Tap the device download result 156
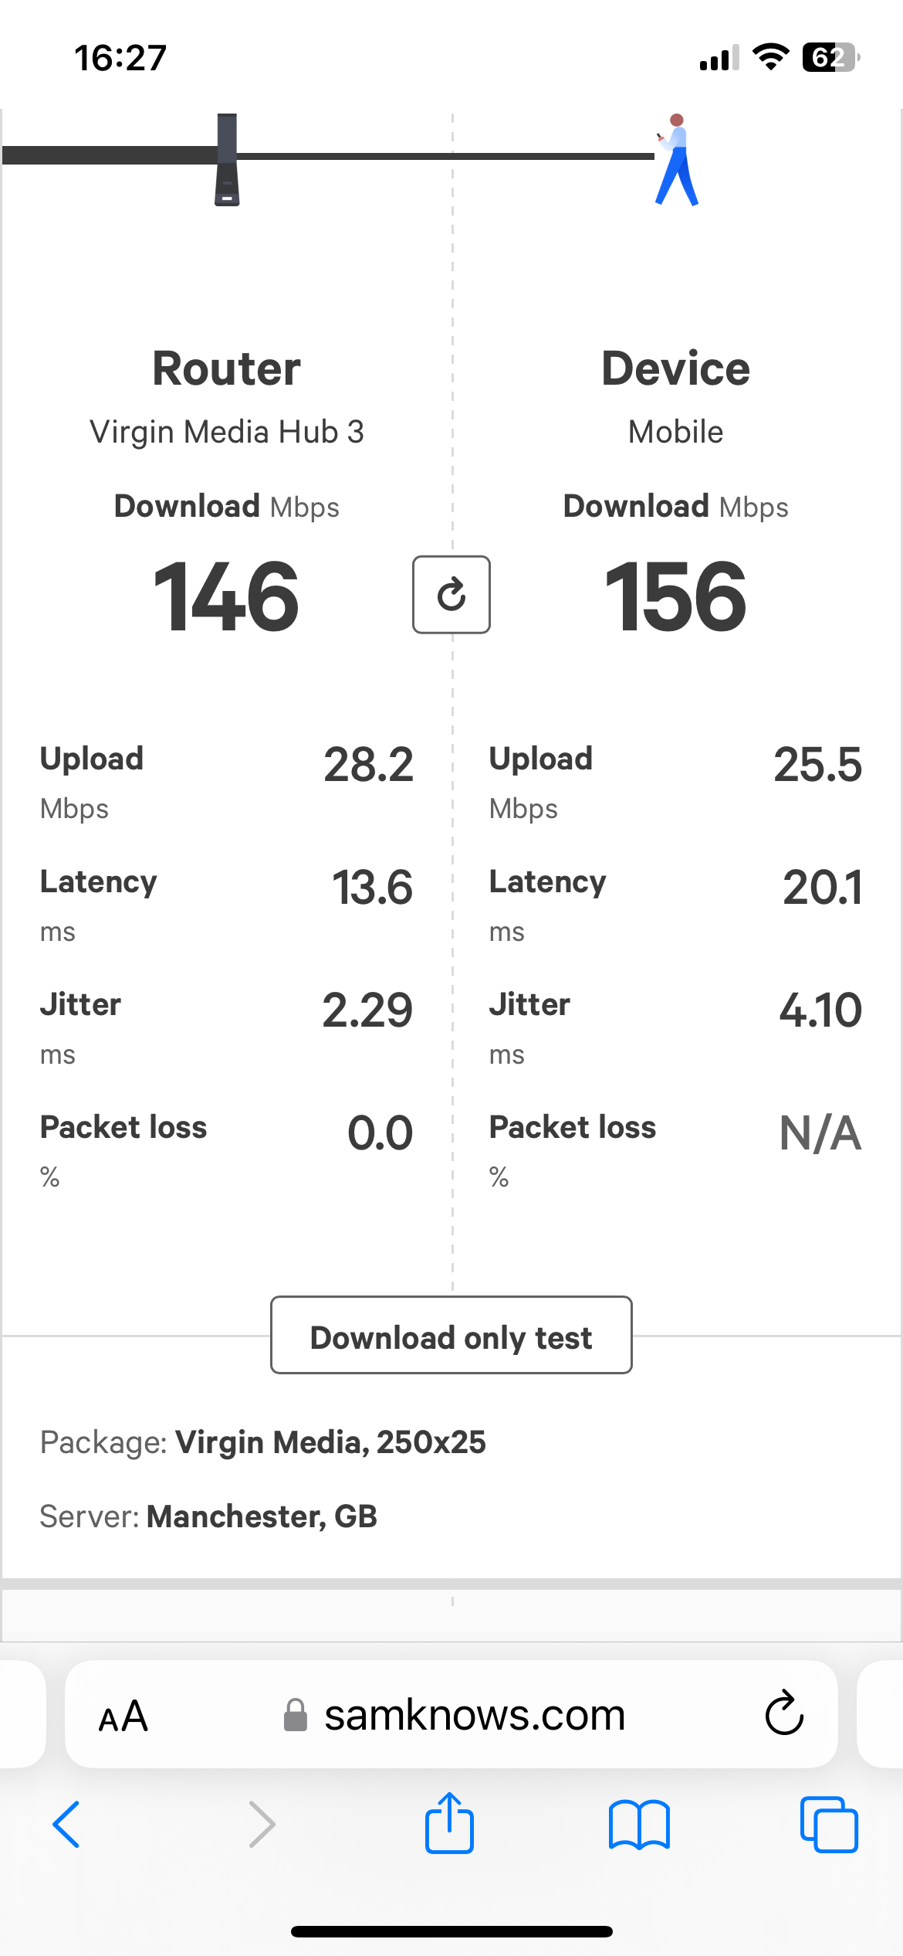This screenshot has height=1956, width=903. [x=675, y=596]
